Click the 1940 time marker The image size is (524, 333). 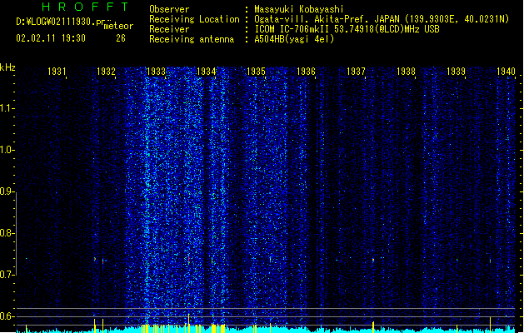point(506,72)
